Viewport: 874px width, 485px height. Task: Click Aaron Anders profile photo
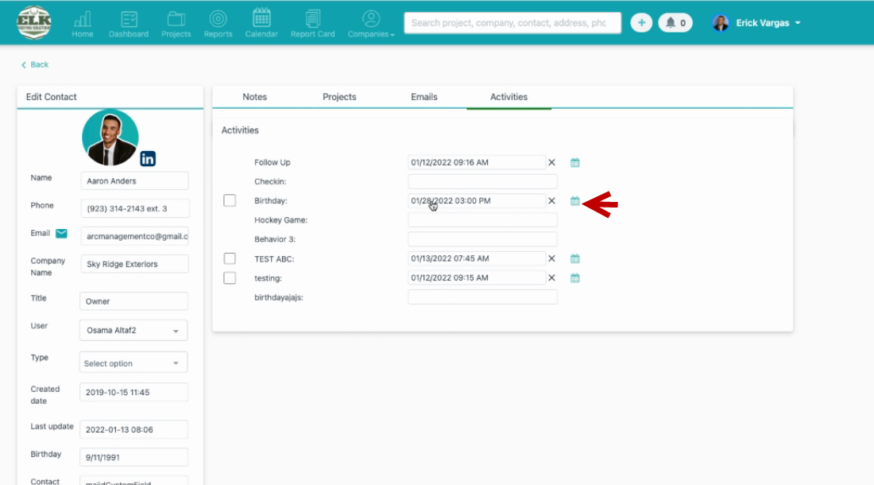click(x=110, y=137)
